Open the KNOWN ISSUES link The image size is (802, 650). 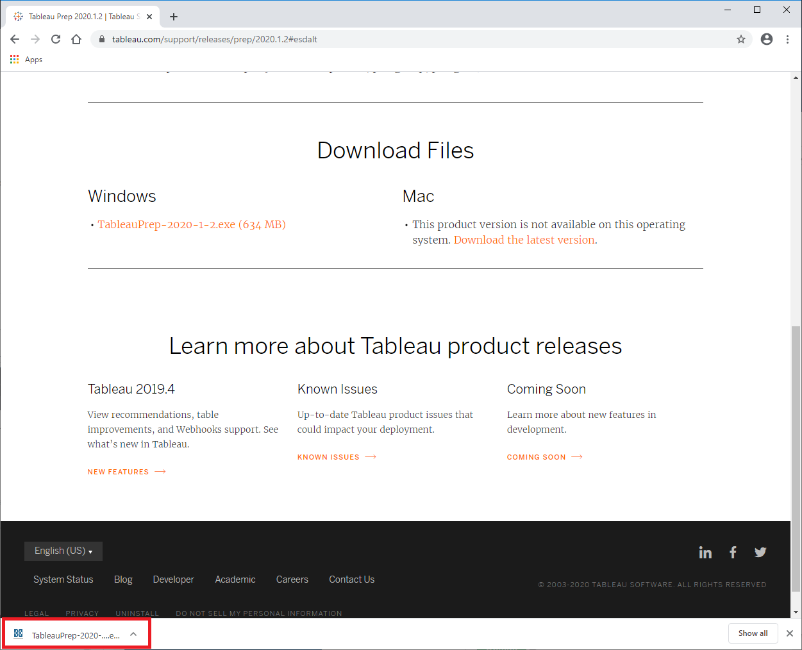(x=337, y=457)
